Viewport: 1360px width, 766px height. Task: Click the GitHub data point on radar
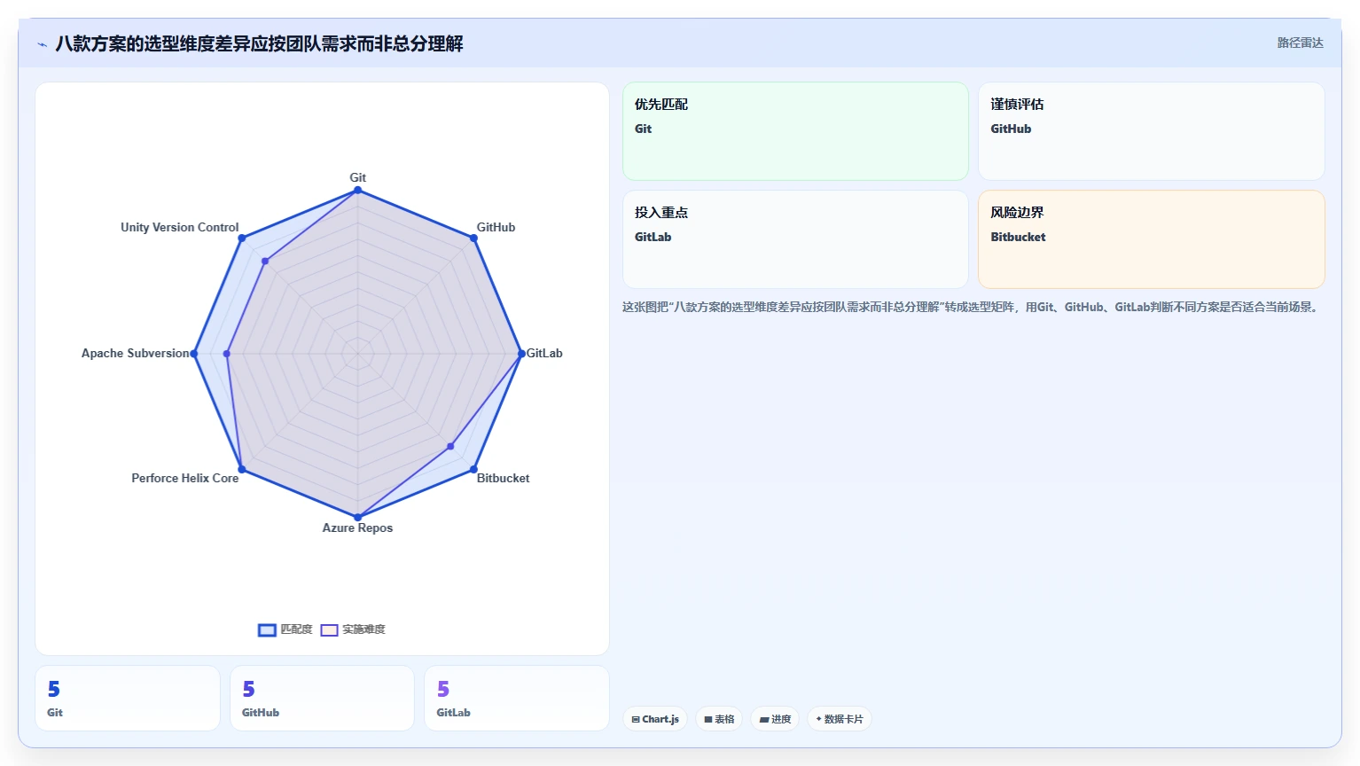pos(473,238)
